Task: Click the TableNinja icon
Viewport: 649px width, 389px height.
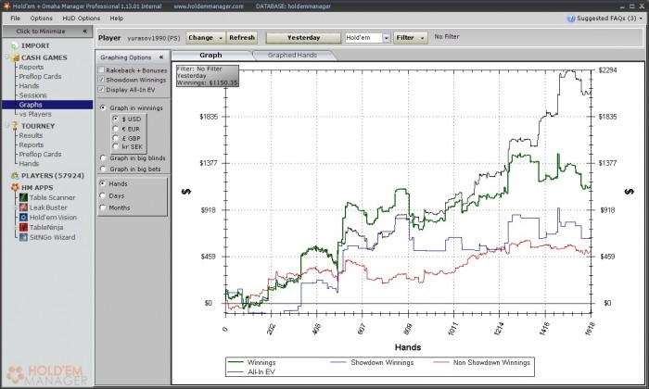Action: [21, 227]
